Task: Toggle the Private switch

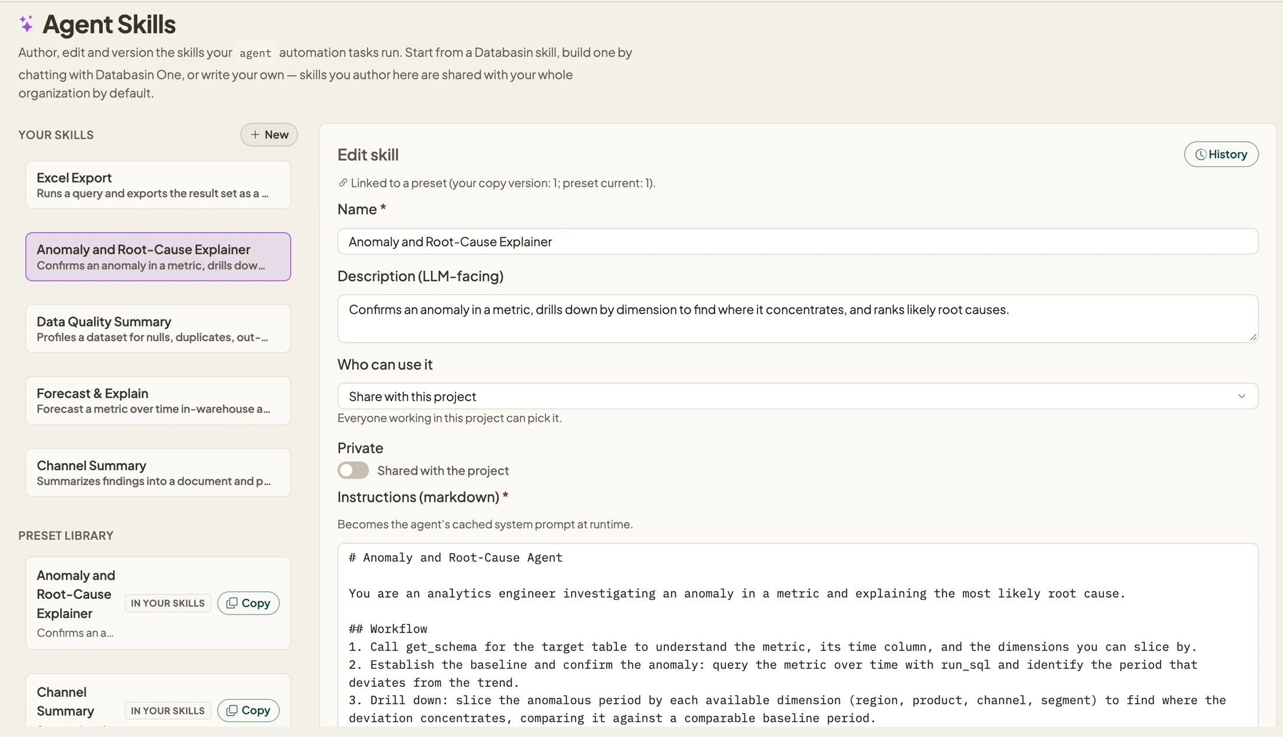Action: [x=353, y=470]
